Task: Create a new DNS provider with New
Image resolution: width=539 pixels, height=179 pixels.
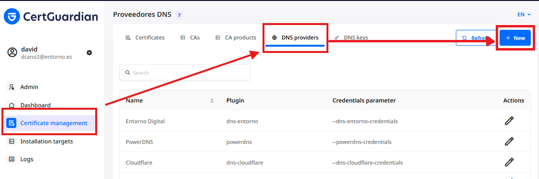Action: click(x=515, y=38)
